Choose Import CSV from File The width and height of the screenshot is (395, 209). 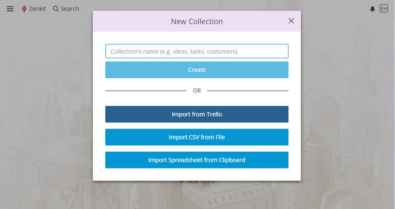[x=197, y=137]
